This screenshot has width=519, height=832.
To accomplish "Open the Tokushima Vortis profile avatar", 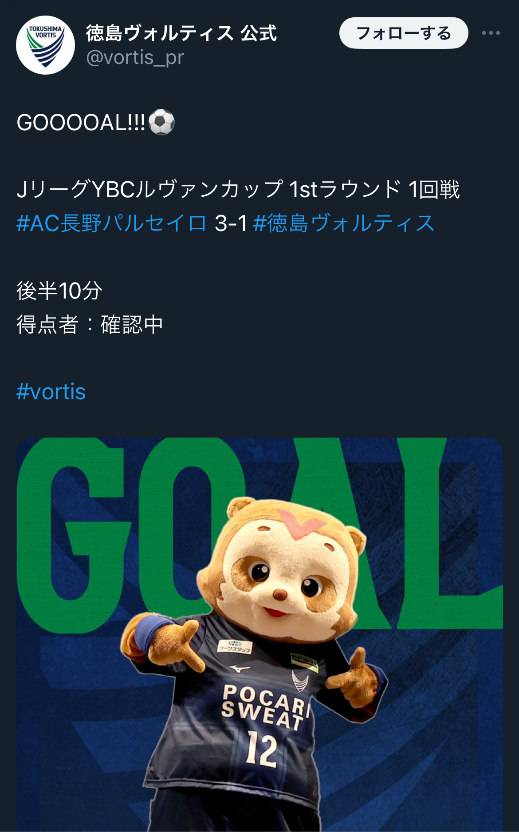I will (x=45, y=45).
